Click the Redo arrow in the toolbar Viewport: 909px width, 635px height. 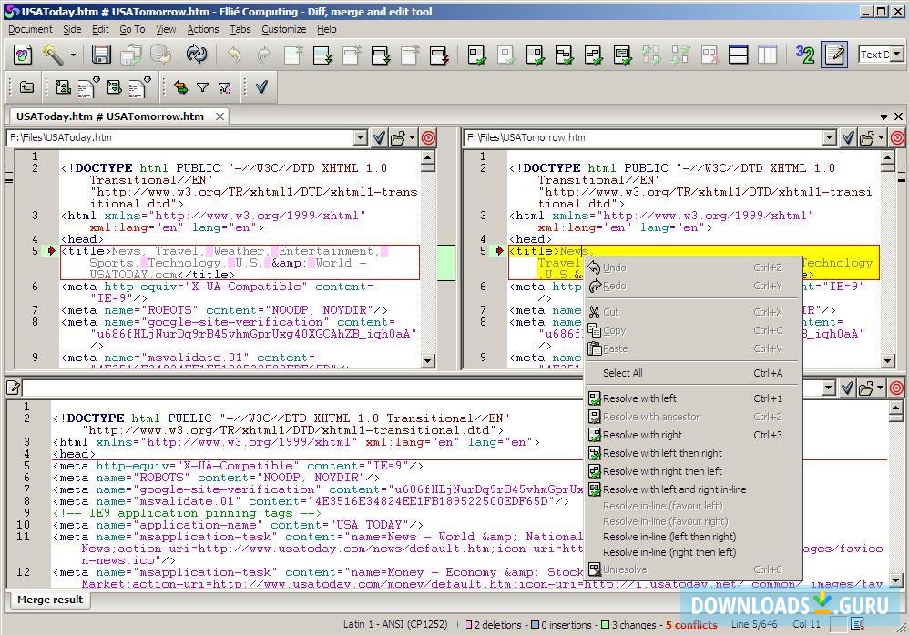[264, 55]
